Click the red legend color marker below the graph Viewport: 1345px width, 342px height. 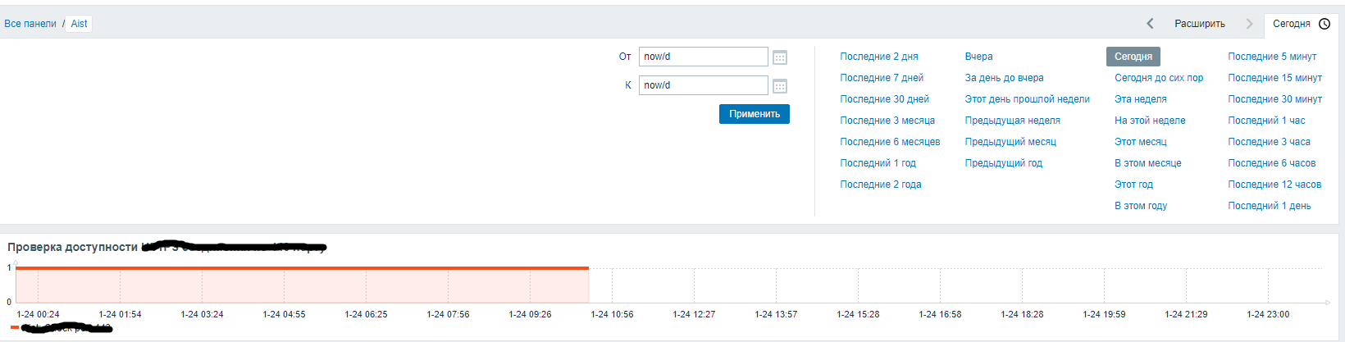pyautogui.click(x=15, y=327)
